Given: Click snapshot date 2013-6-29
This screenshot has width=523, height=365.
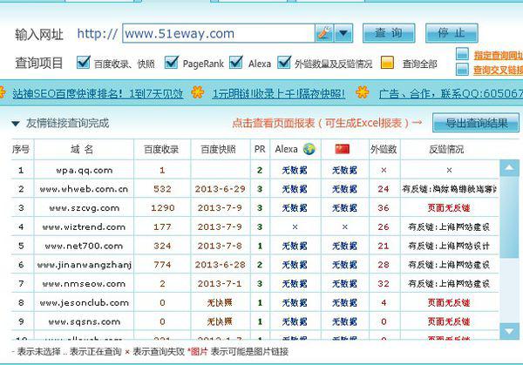Looking at the screenshot, I should 221,189.
